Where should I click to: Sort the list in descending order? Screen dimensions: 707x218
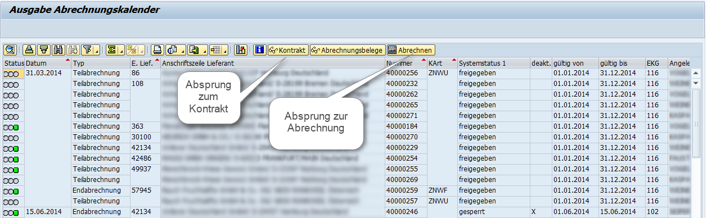click(43, 50)
